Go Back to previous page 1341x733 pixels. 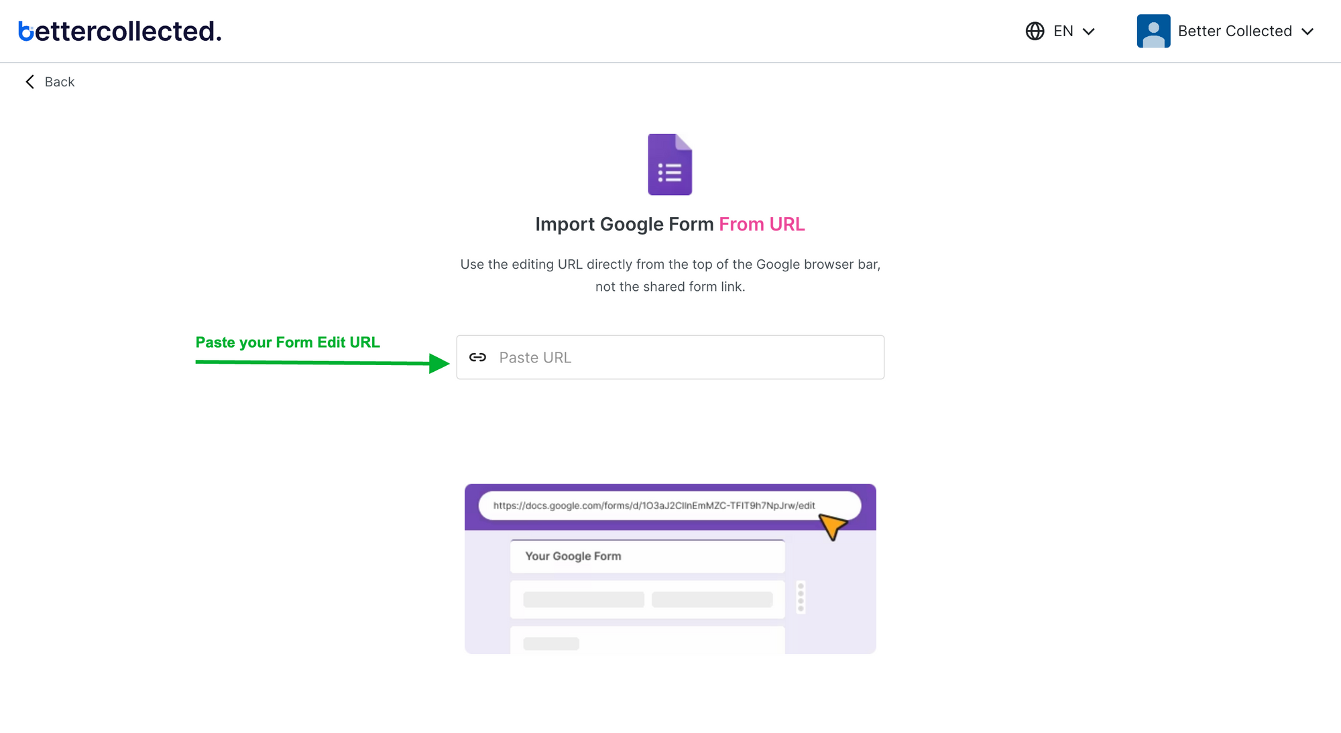(x=50, y=82)
